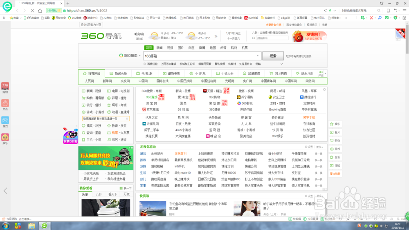Image resolution: width=409 pixels, height=230 pixels.
Task: Click the blue magnifier toolbar icon
Action: point(380,18)
